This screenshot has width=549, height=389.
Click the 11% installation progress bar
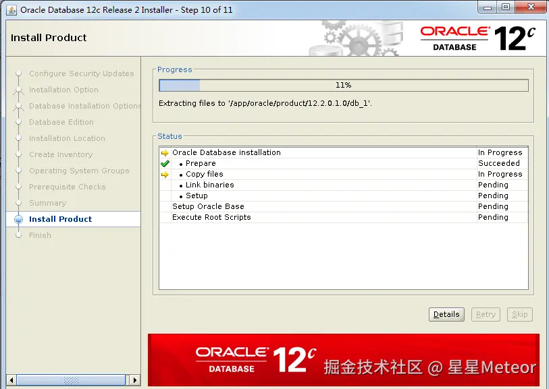coord(344,85)
